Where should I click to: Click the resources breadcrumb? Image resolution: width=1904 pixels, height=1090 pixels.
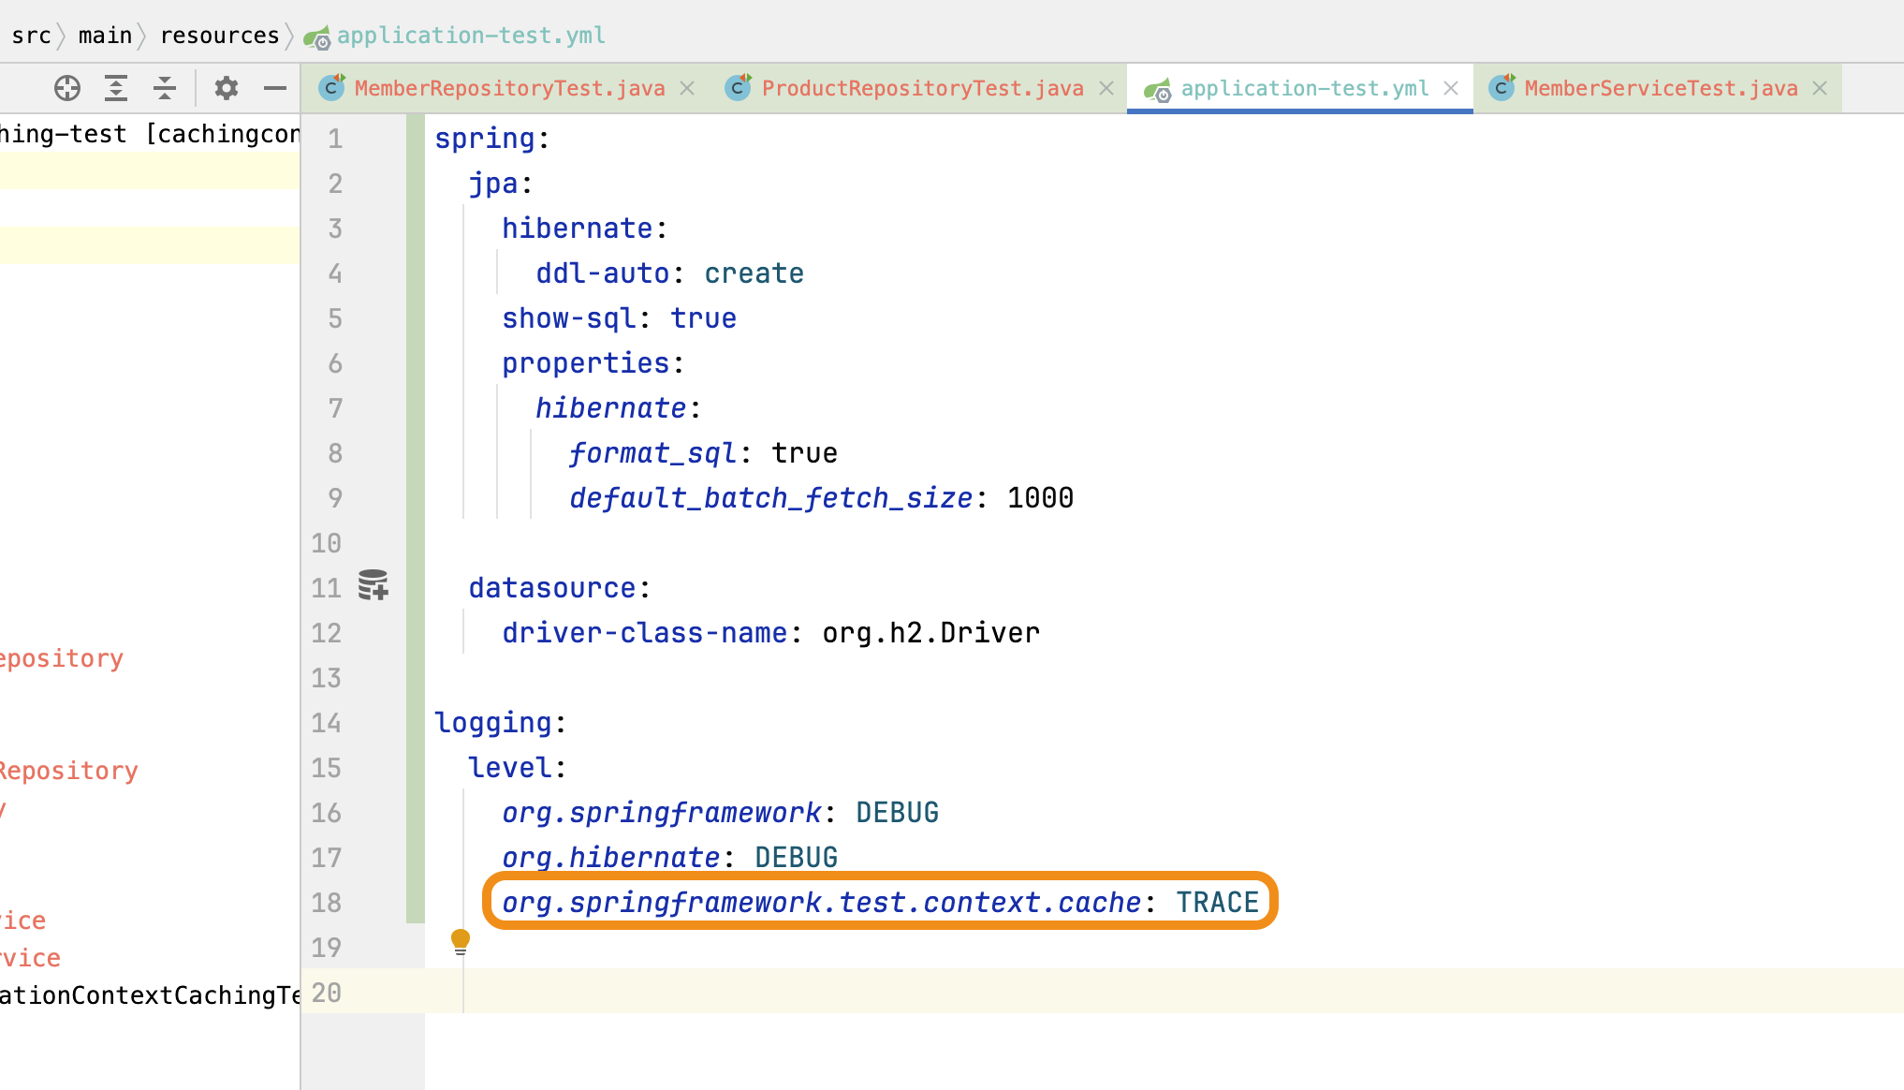point(219,36)
